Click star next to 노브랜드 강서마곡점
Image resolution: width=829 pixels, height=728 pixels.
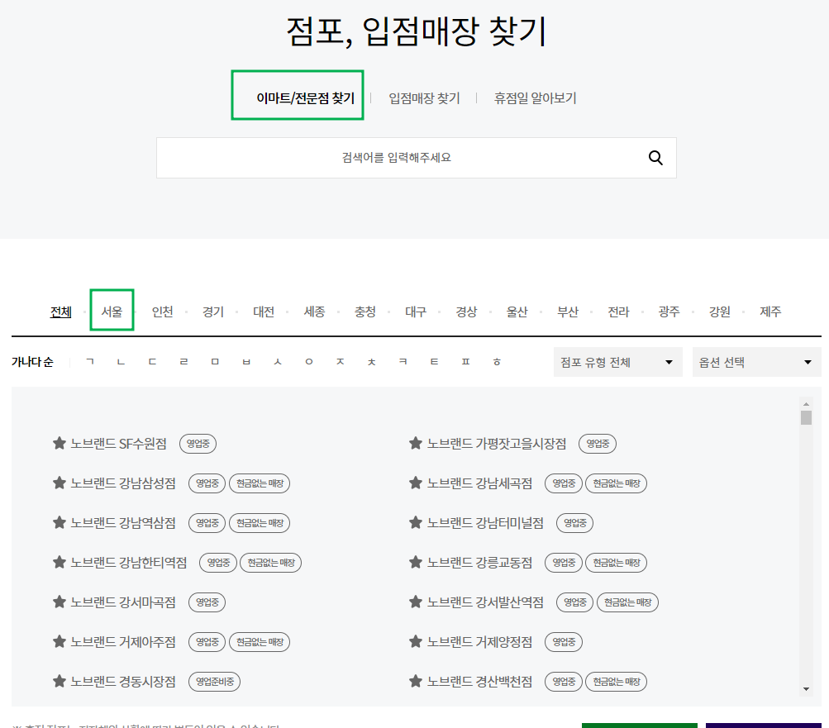tap(60, 602)
